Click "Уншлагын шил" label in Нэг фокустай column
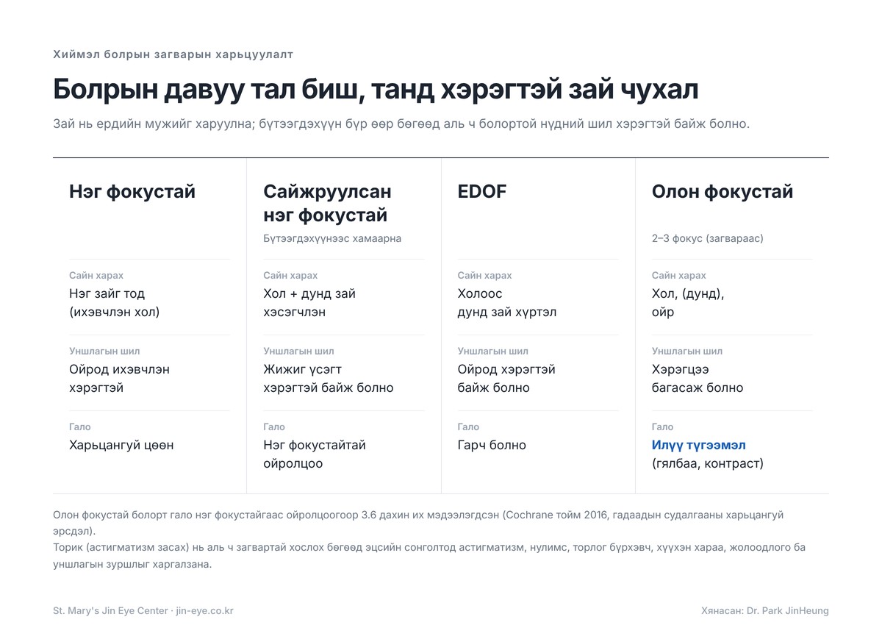This screenshot has height=639, width=882. click(x=104, y=351)
